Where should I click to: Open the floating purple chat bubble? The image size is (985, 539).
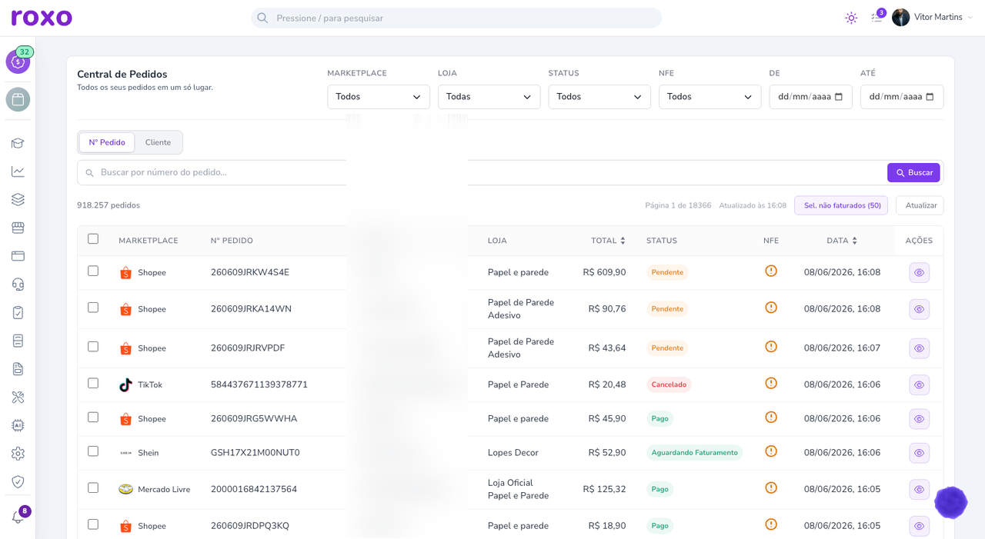coord(950,502)
